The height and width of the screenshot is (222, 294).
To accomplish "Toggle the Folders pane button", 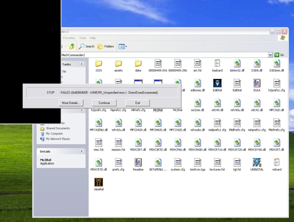I will tap(106, 46).
